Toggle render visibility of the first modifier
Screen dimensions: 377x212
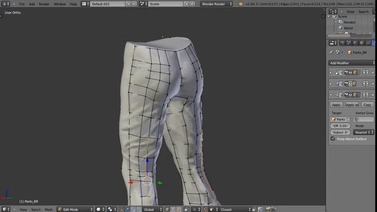point(346,72)
